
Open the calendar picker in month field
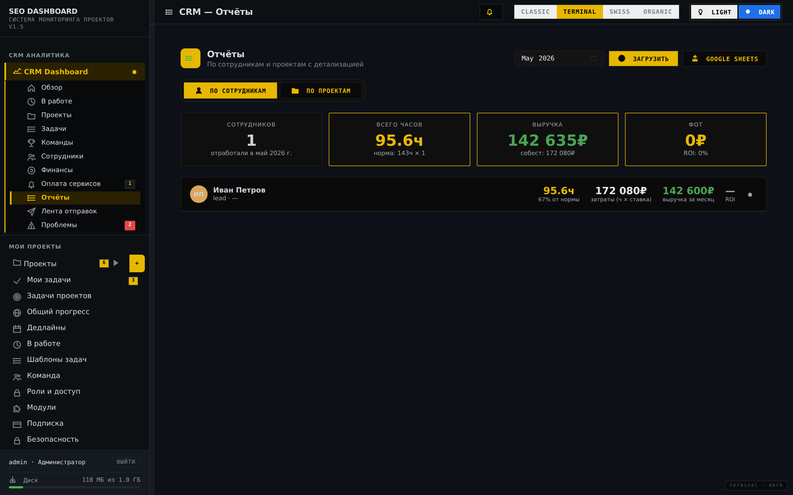[x=593, y=58]
